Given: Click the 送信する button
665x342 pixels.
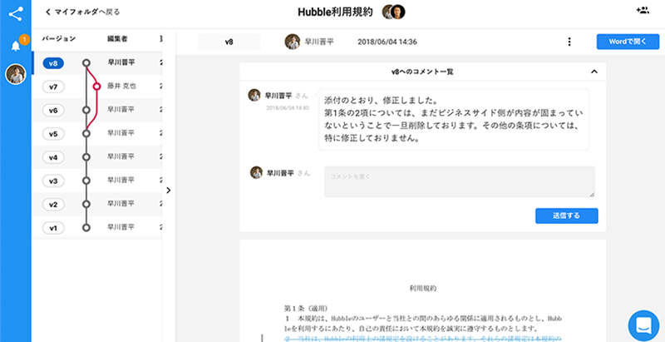Looking at the screenshot, I should [567, 216].
